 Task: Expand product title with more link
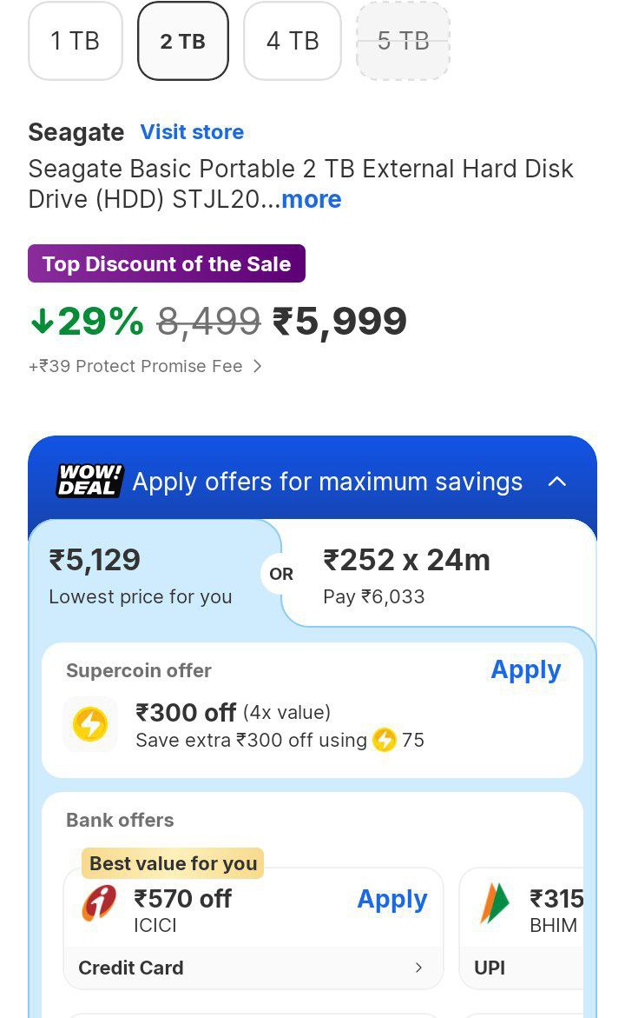pos(311,199)
